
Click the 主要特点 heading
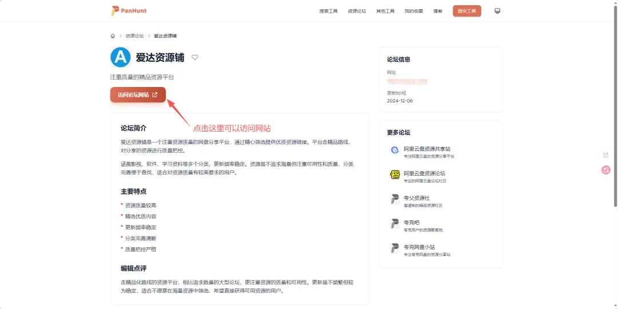(133, 191)
